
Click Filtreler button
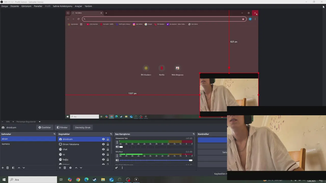62,127
